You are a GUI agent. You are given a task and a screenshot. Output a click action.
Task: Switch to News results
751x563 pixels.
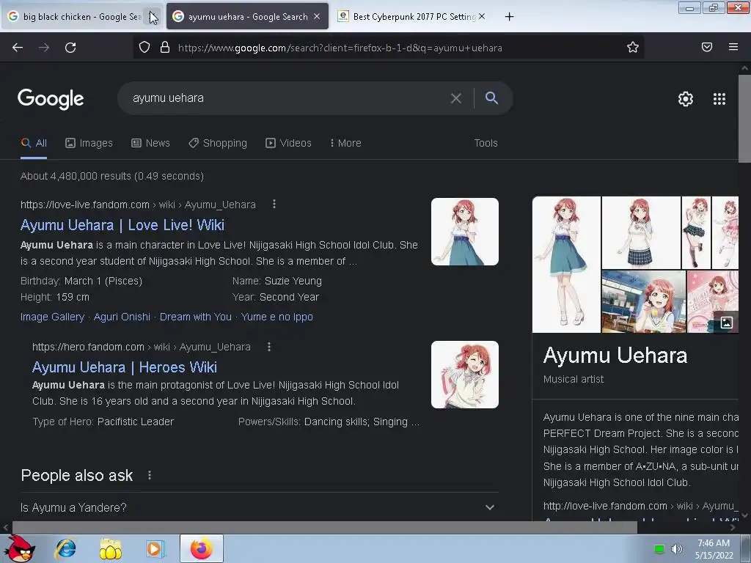pyautogui.click(x=151, y=143)
